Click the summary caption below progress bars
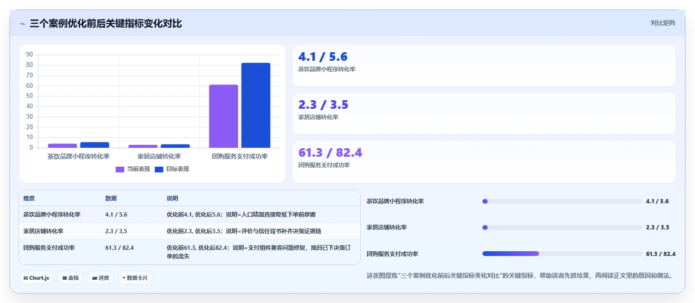Viewport: 695px width, 303px height. tap(521, 275)
